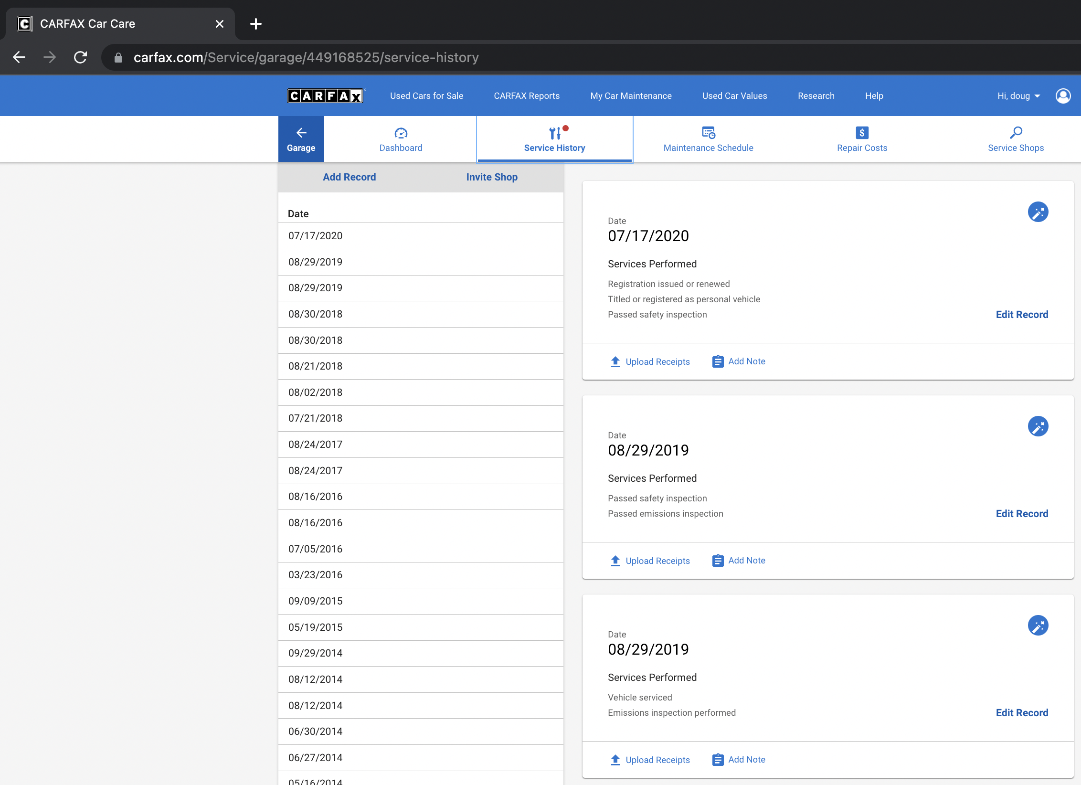Open CARFAX Reports menu item

(527, 96)
